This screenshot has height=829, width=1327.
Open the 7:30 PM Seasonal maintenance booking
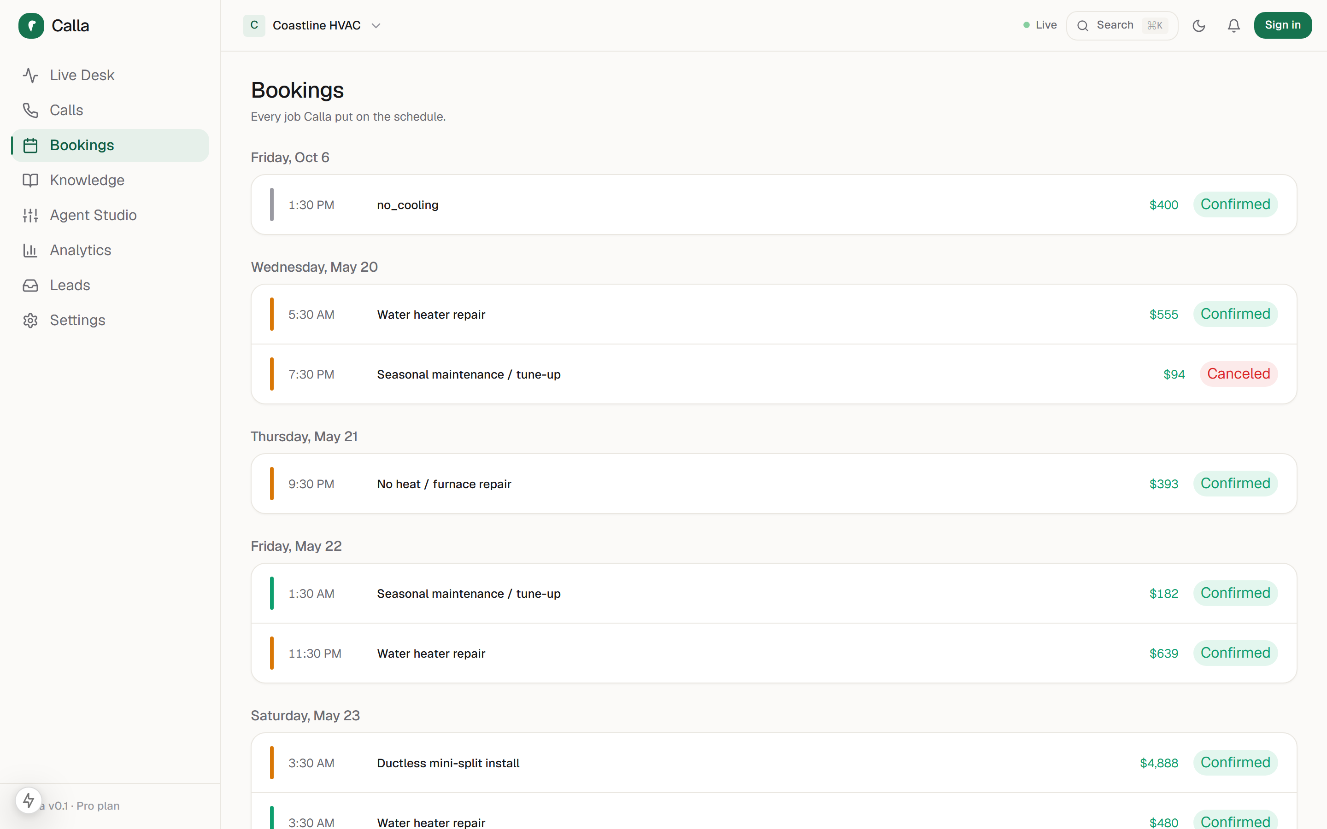pos(774,374)
